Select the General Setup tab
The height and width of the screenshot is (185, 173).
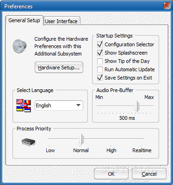click(x=25, y=20)
